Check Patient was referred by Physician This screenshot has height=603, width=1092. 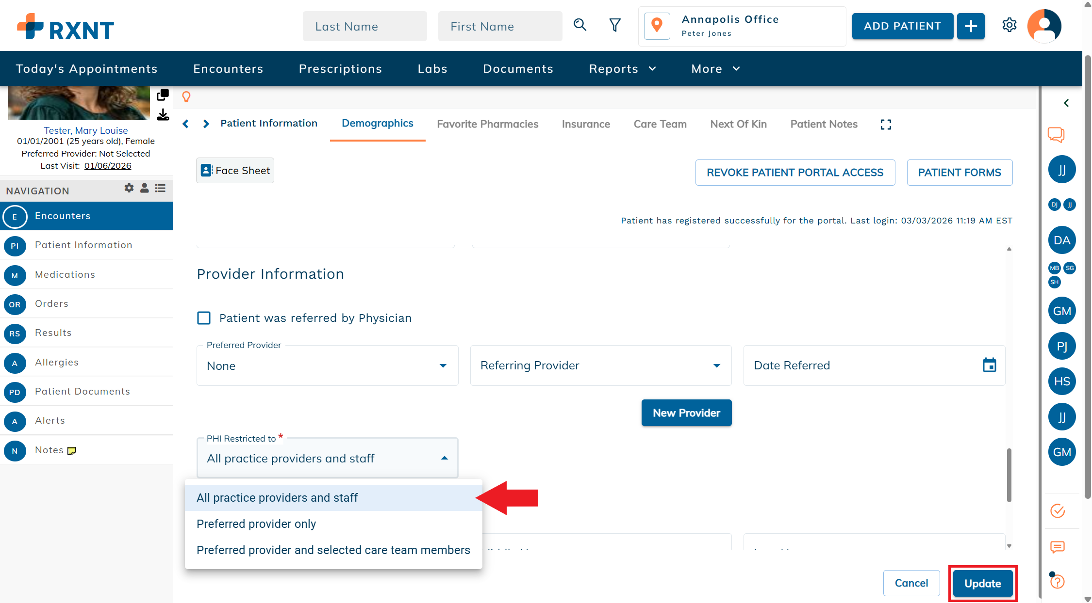tap(204, 318)
